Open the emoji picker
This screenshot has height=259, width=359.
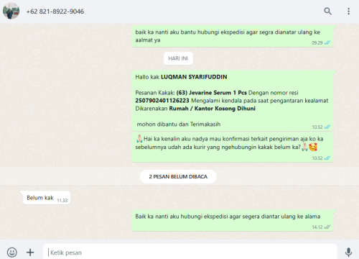11,253
